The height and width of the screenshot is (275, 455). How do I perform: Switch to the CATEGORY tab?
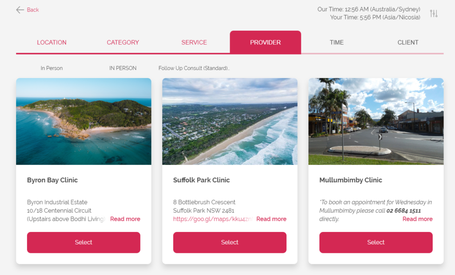(123, 42)
